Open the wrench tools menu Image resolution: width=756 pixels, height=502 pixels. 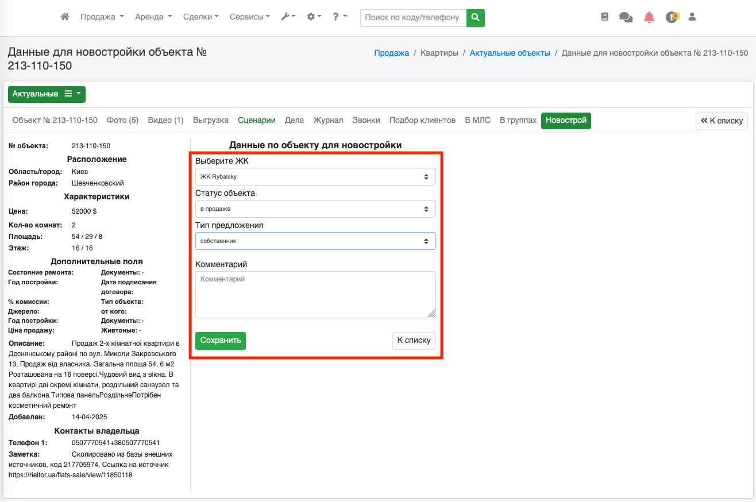click(x=288, y=17)
